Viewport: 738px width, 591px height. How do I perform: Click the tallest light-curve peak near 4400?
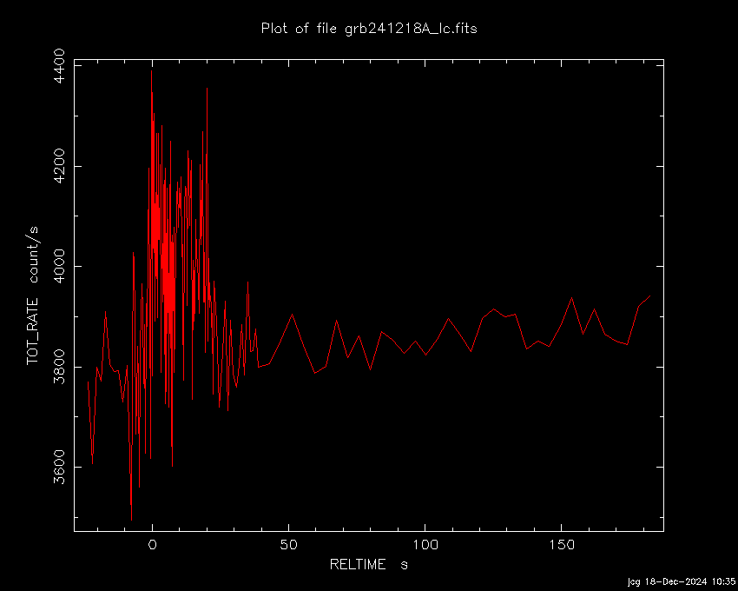pos(152,70)
